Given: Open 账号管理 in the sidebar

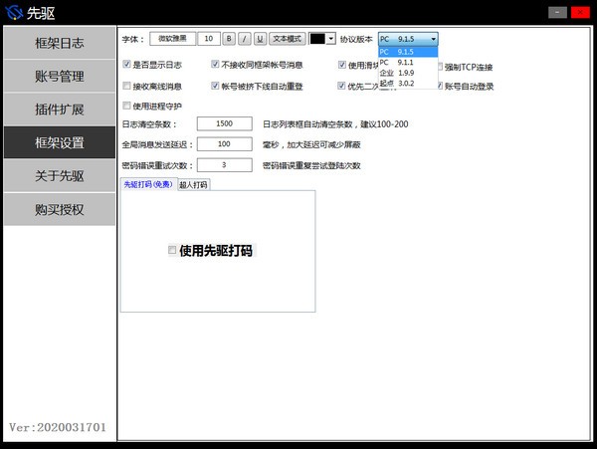Looking at the screenshot, I should [59, 75].
